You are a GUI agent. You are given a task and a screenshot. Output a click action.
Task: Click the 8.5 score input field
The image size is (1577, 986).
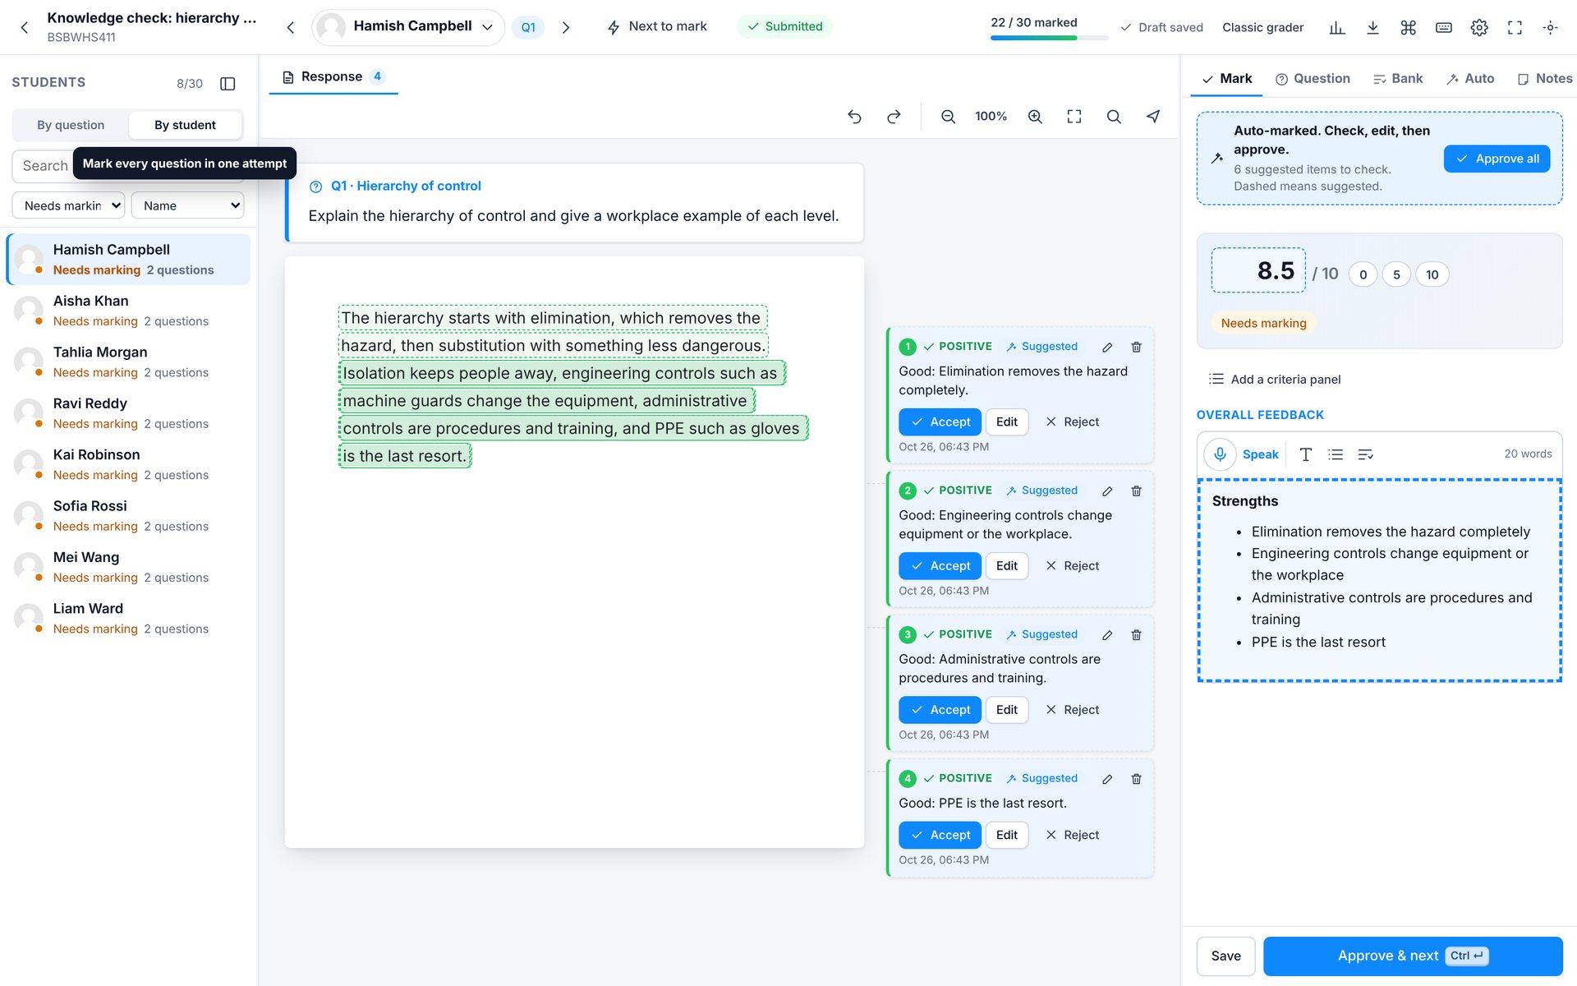(x=1258, y=270)
